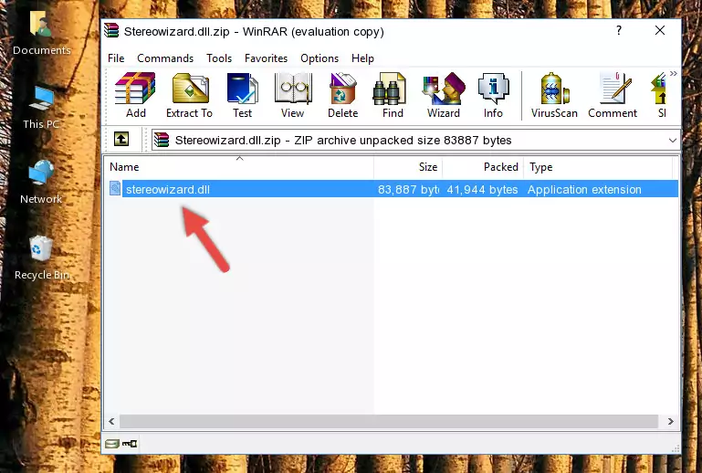
Task: Select the Documents desktop icon
Action: click(41, 32)
